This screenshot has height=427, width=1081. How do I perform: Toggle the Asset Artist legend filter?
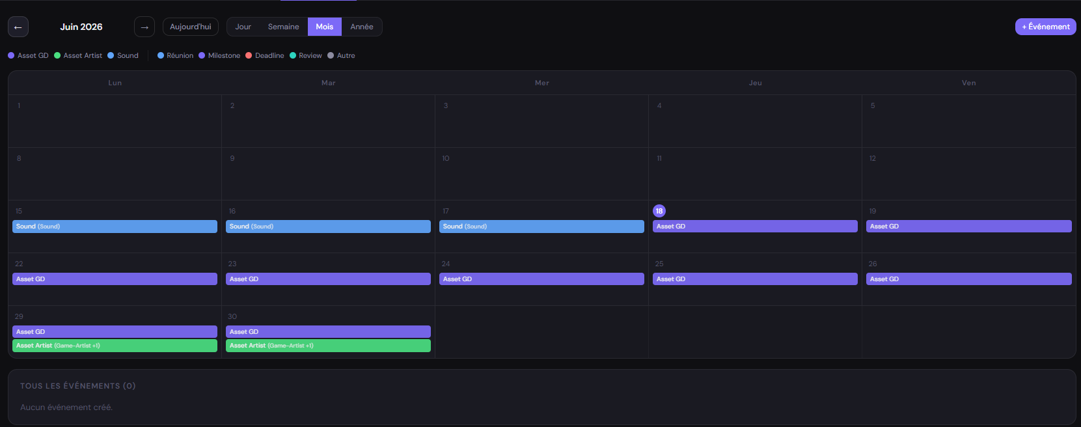(78, 55)
